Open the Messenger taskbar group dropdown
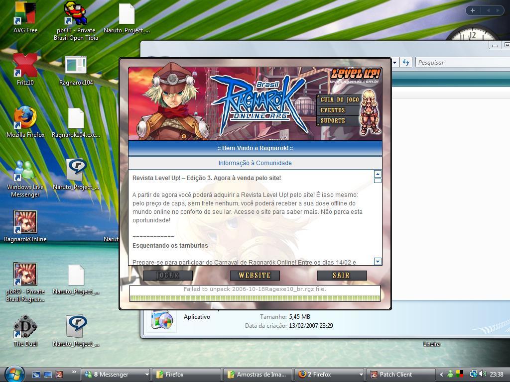510x382 pixels. 147,375
